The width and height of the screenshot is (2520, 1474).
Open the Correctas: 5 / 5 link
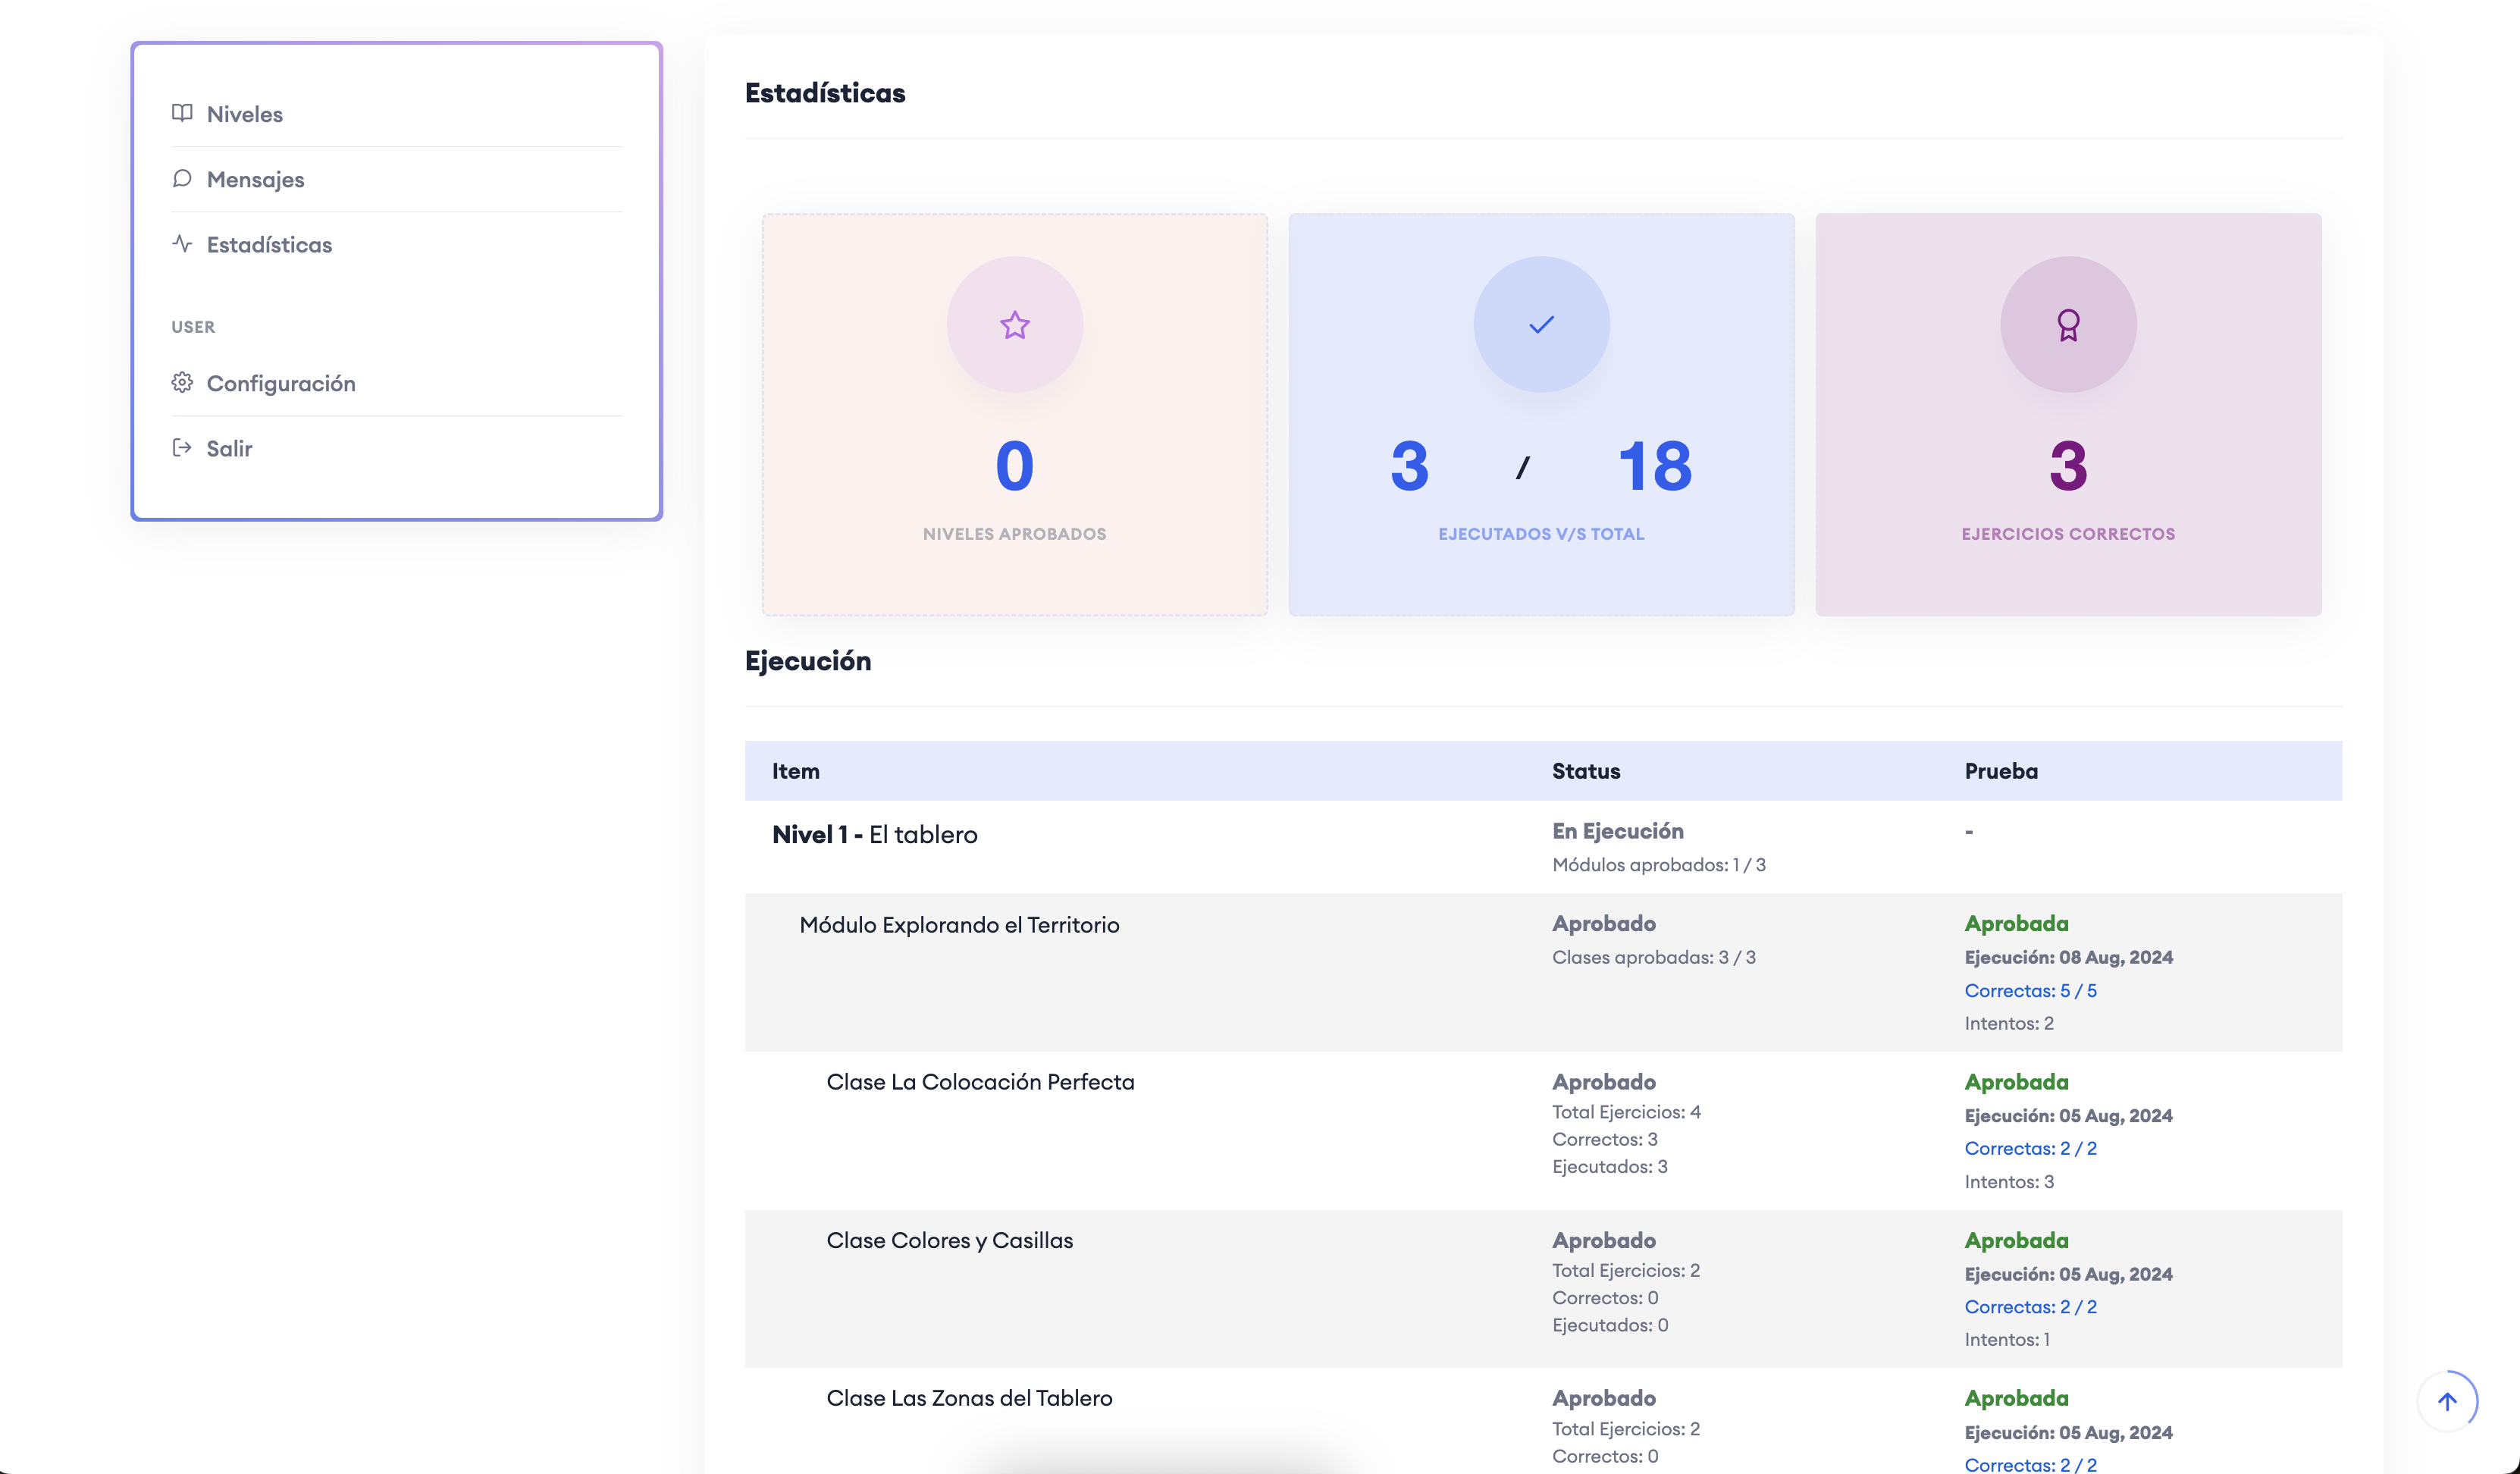[x=2030, y=990]
